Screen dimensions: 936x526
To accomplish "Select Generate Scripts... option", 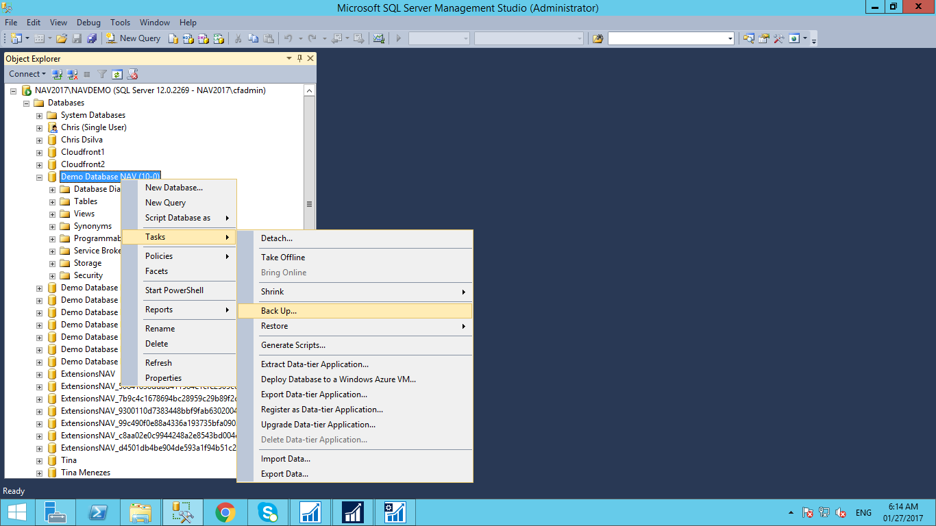I will [x=355, y=345].
